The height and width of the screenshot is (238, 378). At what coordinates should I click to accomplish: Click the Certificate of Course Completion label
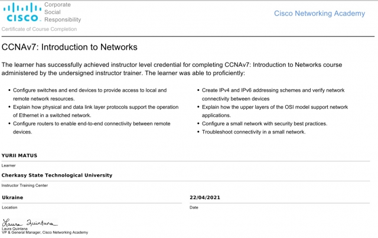click(40, 29)
